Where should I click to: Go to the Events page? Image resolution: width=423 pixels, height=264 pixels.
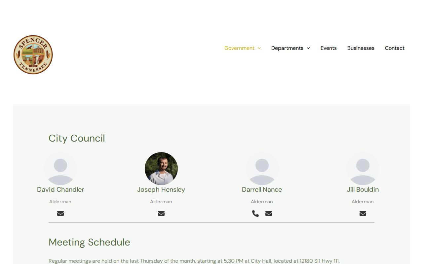click(328, 48)
